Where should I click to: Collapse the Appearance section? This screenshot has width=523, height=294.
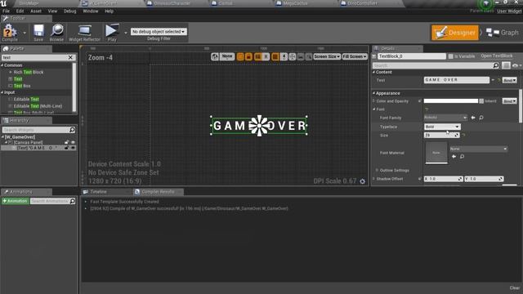(374, 93)
